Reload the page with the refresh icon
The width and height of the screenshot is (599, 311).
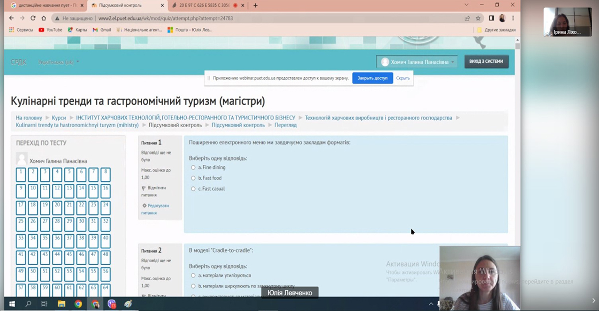click(x=33, y=18)
